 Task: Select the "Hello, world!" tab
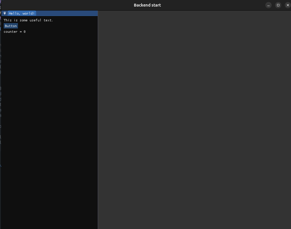tap(22, 13)
